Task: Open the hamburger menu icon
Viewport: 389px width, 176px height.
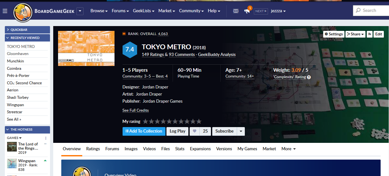Action: pyautogui.click(x=5, y=11)
